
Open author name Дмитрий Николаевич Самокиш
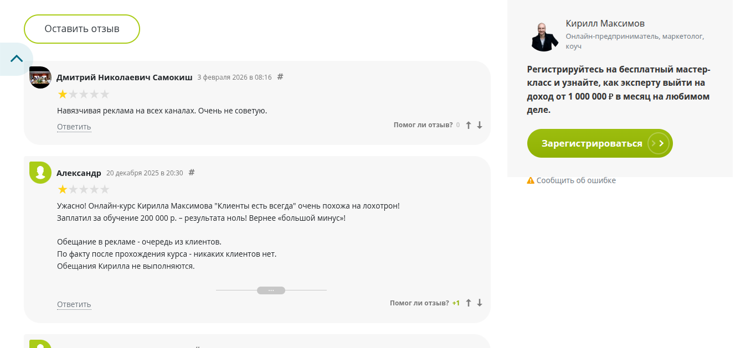125,77
